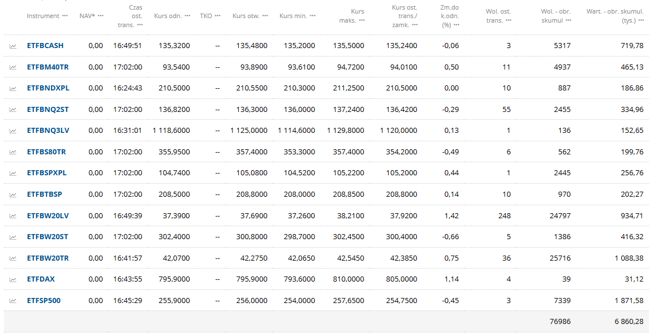Viewport: 658px width, 333px height.
Task: Go to the ETFBNQ2ST instrument page
Action: coord(48,110)
